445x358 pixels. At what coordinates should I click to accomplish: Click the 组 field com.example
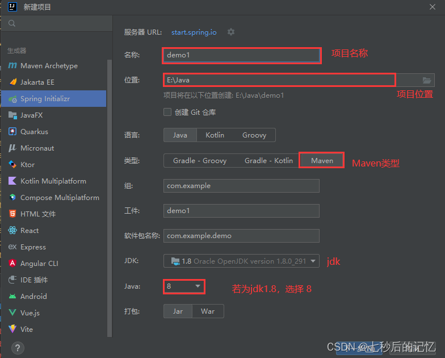click(x=241, y=186)
